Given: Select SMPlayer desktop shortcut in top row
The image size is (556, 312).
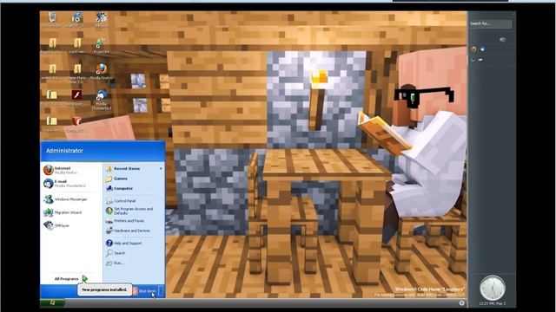Looking at the screenshot, I should 101,19.
